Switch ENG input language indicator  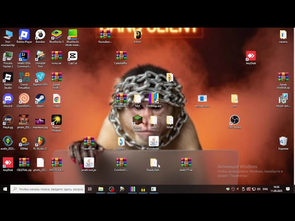click(x=265, y=189)
